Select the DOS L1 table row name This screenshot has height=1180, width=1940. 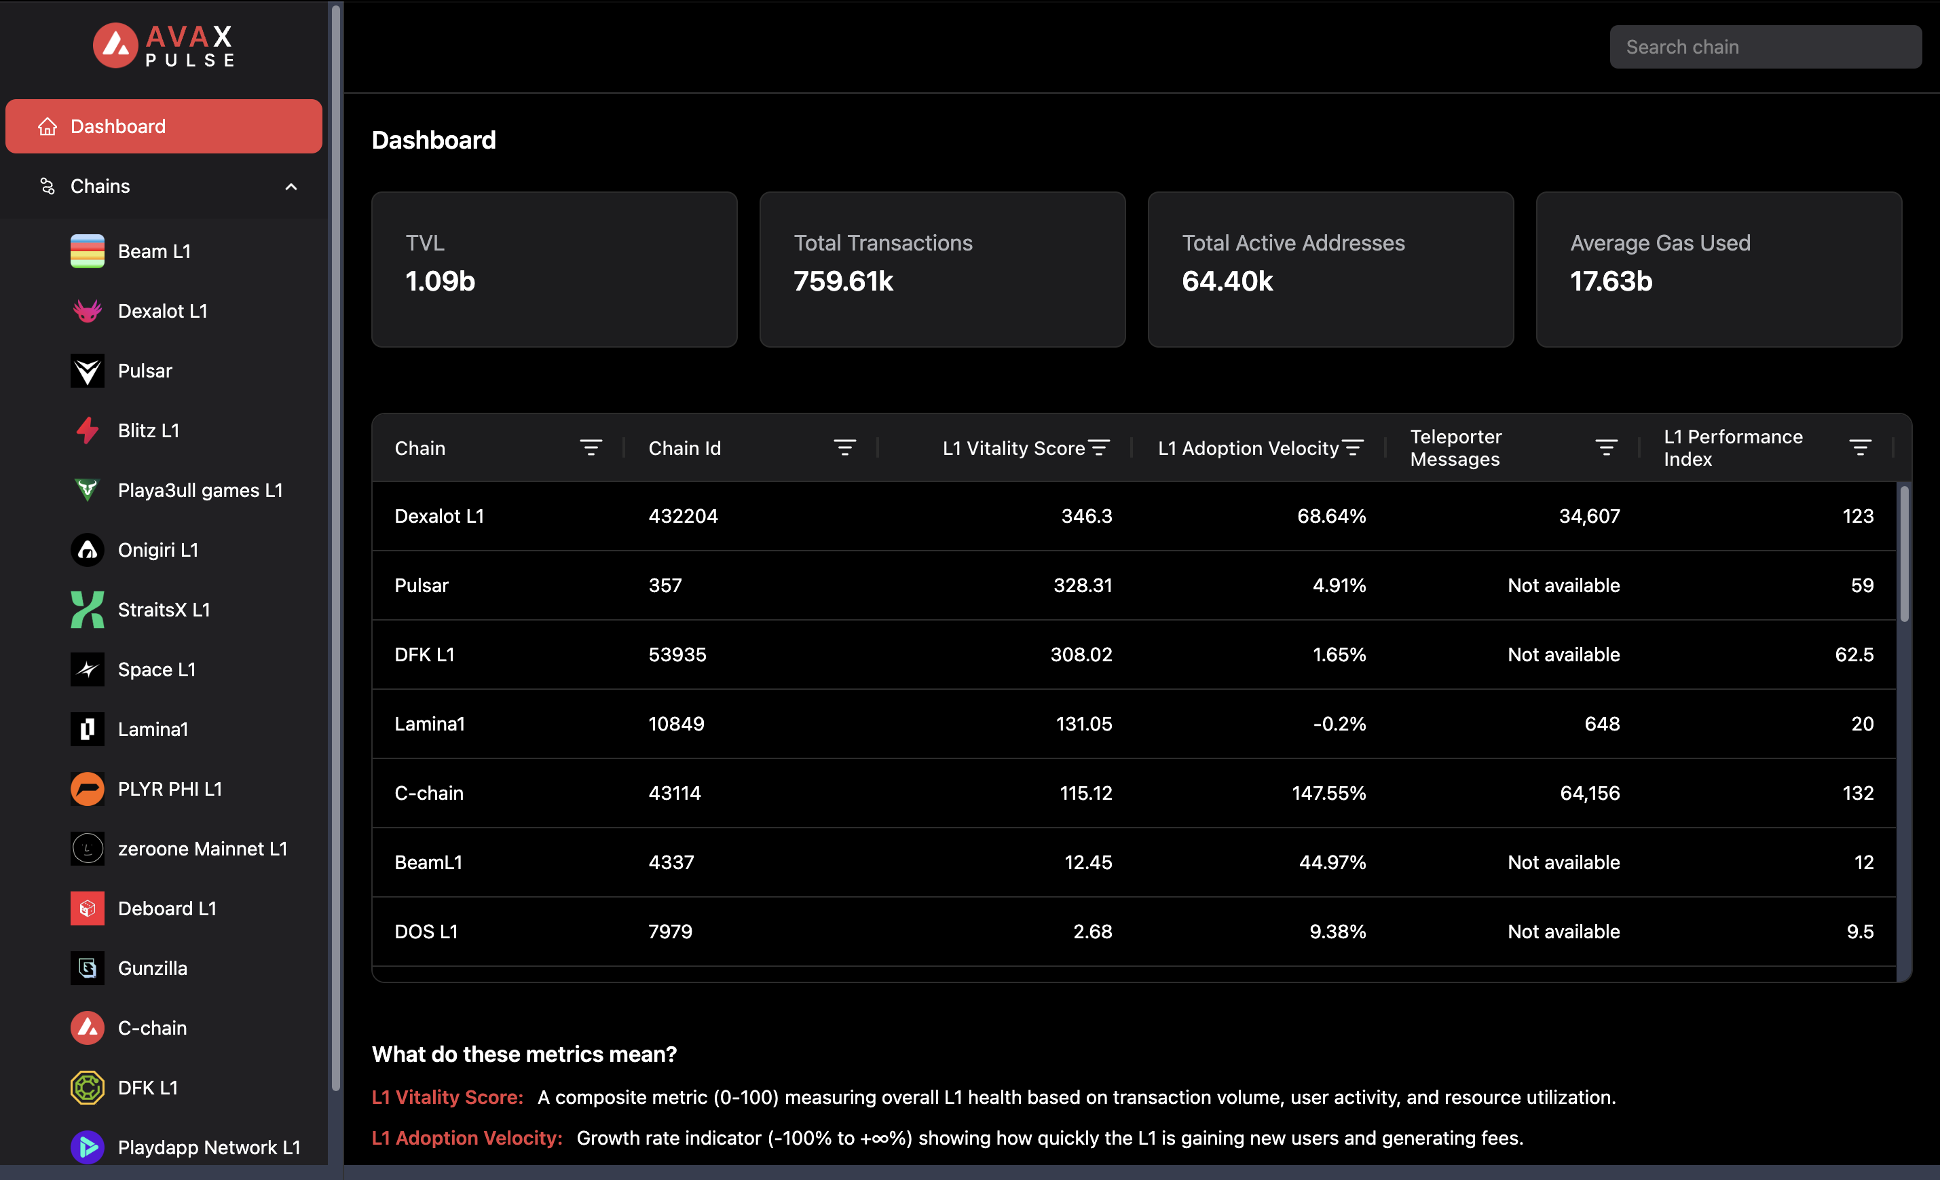(x=426, y=932)
